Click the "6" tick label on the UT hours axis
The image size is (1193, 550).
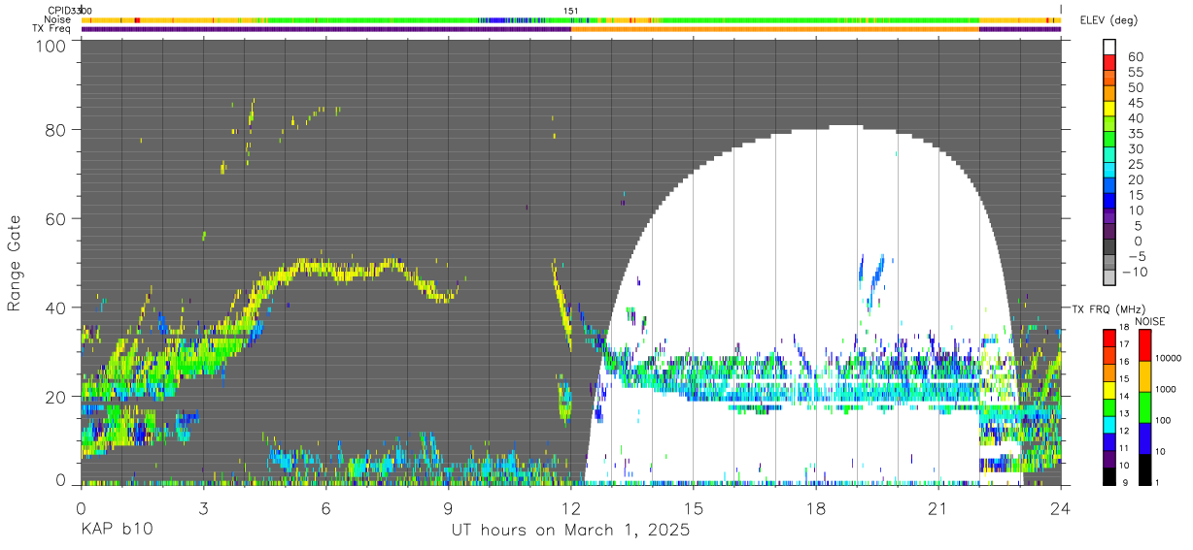point(325,508)
